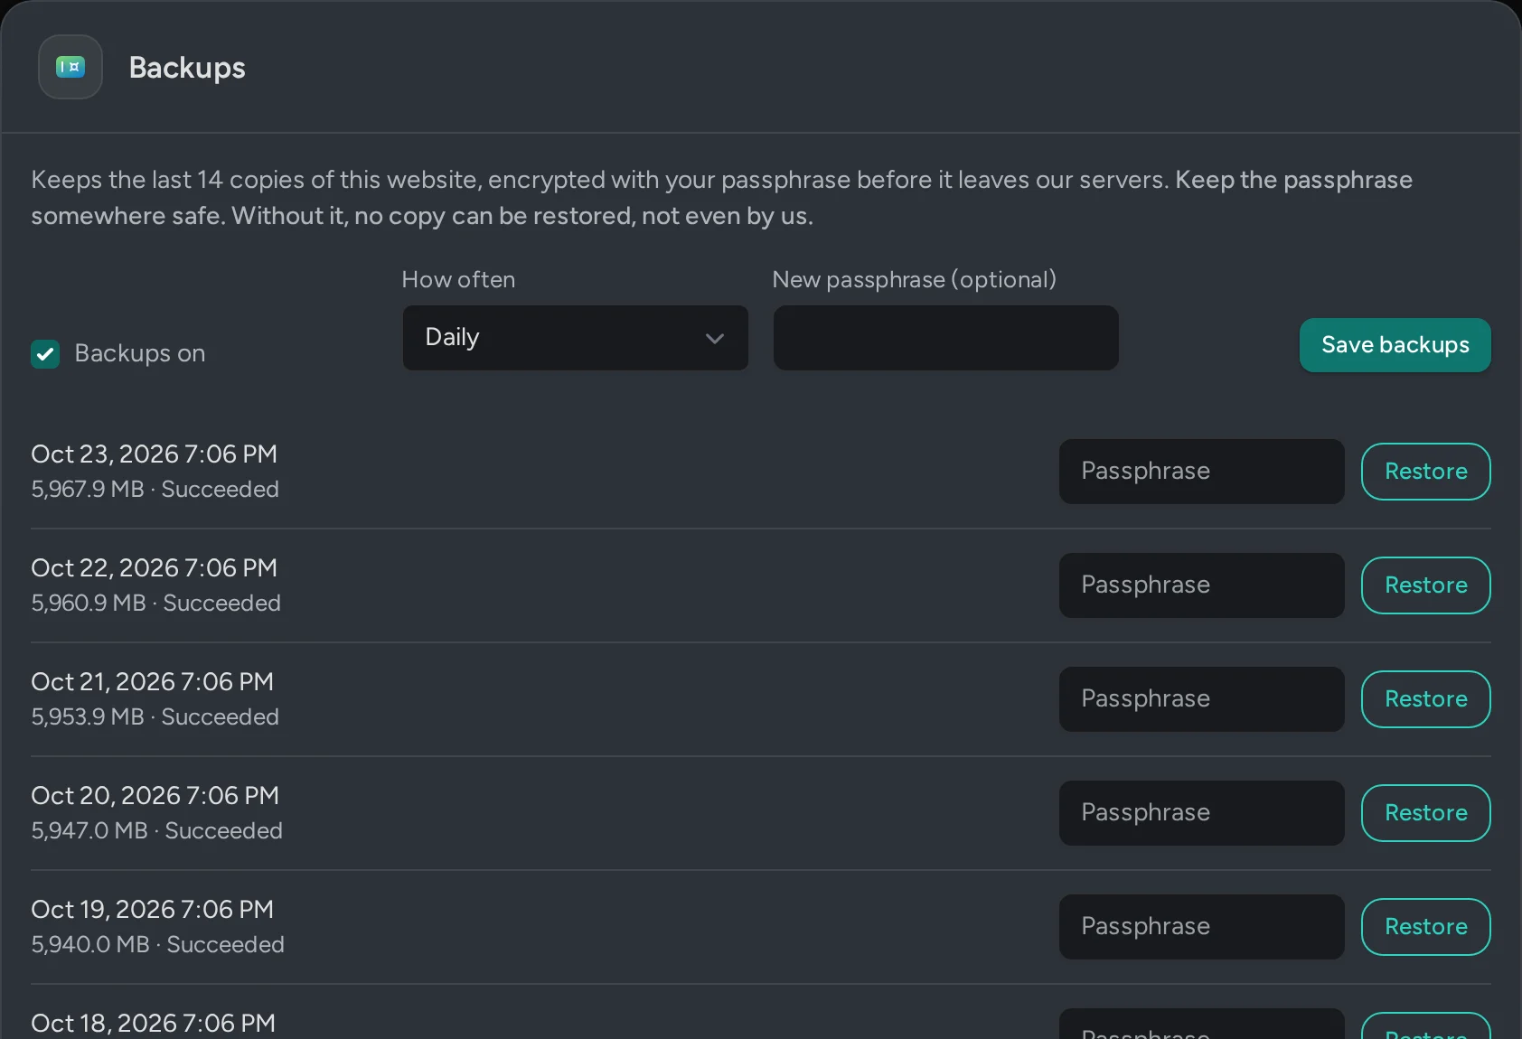The width and height of the screenshot is (1522, 1039).
Task: Click the New passphrase (optional) label
Action: (915, 280)
